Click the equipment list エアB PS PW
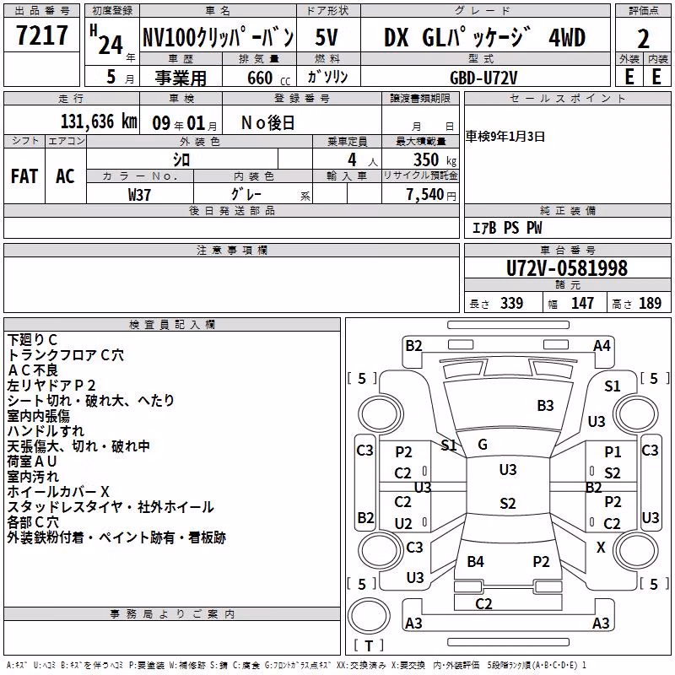675x675 pixels. pos(507,228)
